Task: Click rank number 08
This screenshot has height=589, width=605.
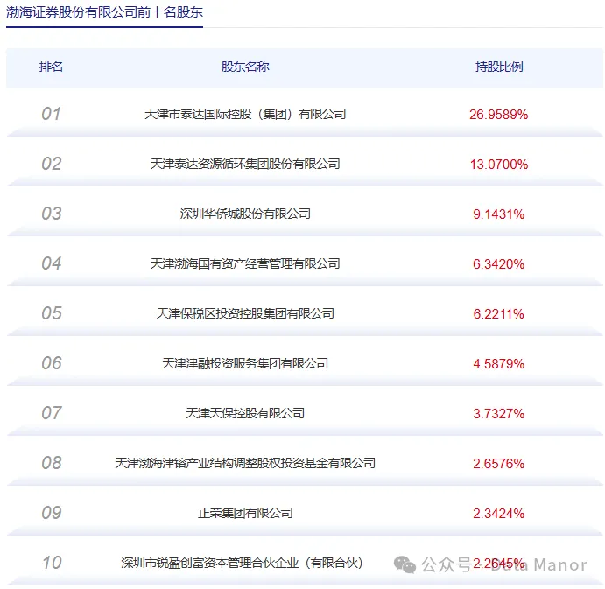Action: [52, 462]
